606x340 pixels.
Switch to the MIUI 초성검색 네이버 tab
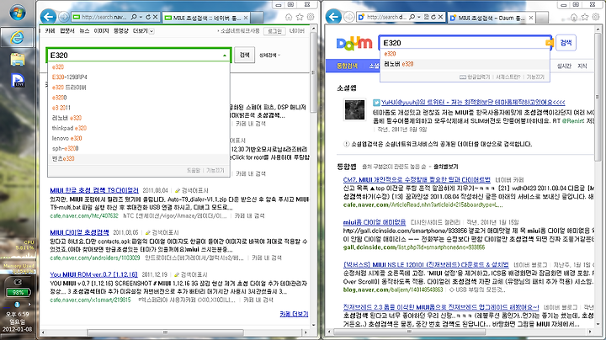tap(205, 18)
